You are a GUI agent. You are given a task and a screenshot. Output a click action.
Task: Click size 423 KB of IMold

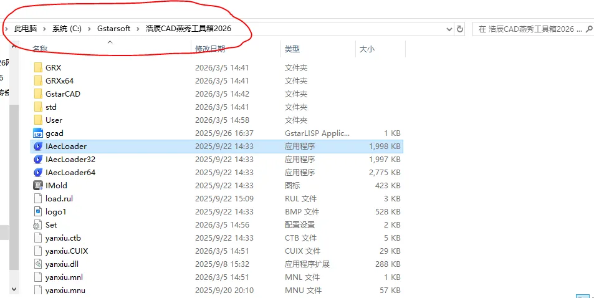pos(387,185)
